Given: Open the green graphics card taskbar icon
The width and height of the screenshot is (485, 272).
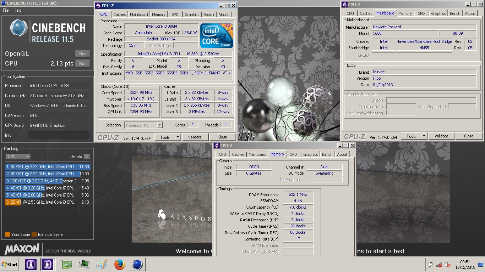Looking at the screenshot, I should (x=67, y=264).
